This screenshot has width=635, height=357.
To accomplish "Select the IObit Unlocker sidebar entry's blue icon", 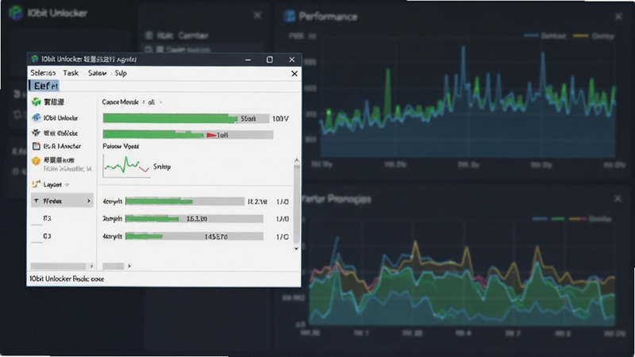I will point(37,117).
